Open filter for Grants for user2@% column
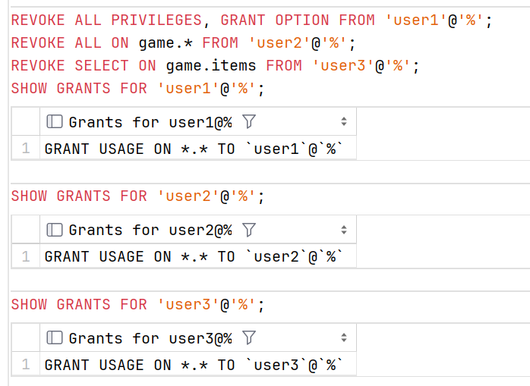 [249, 230]
